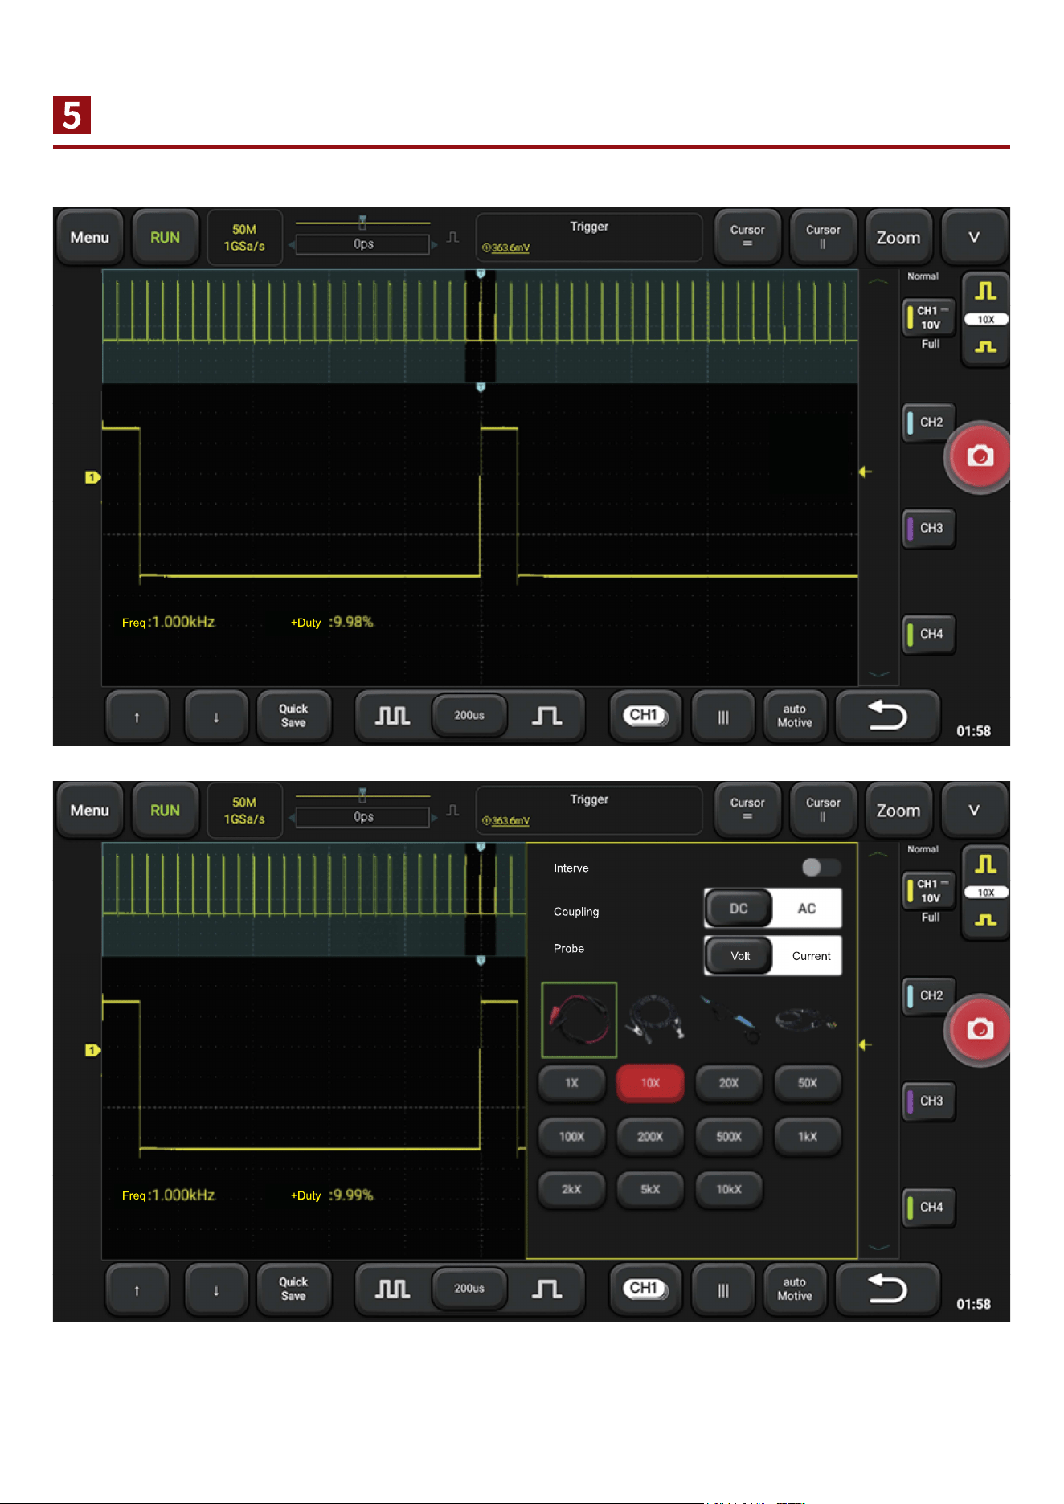The image size is (1064, 1504).
Task: Select the CH3 channel tab, top screenshot
Action: pyautogui.click(x=930, y=528)
